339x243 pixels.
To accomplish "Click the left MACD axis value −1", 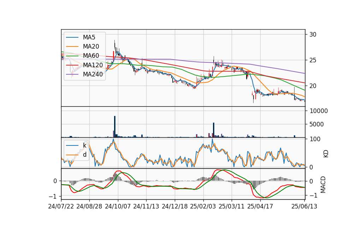I will (x=52, y=197).
